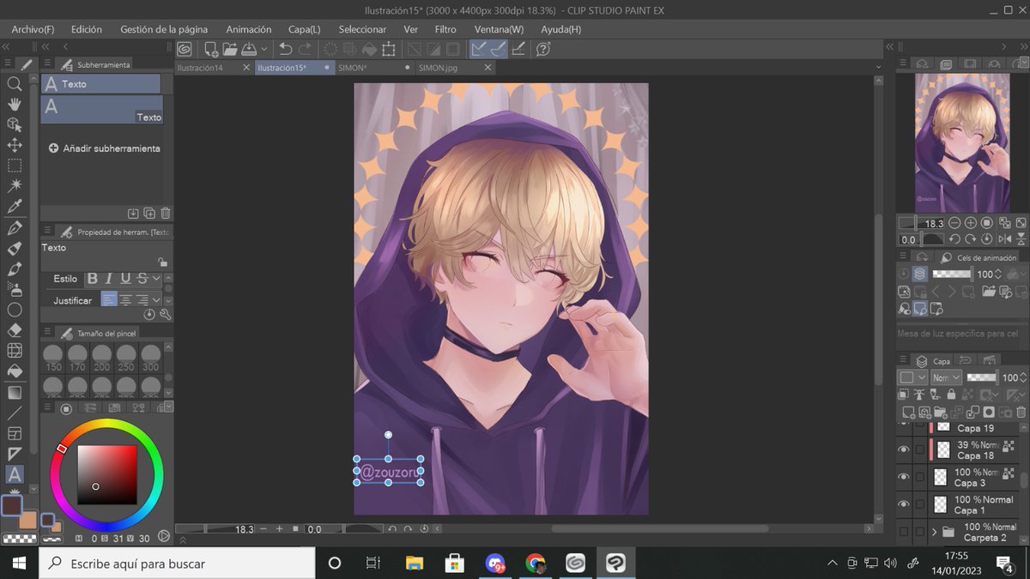This screenshot has width=1030, height=579.
Task: Click the layer opacity slider
Action: pyautogui.click(x=981, y=377)
